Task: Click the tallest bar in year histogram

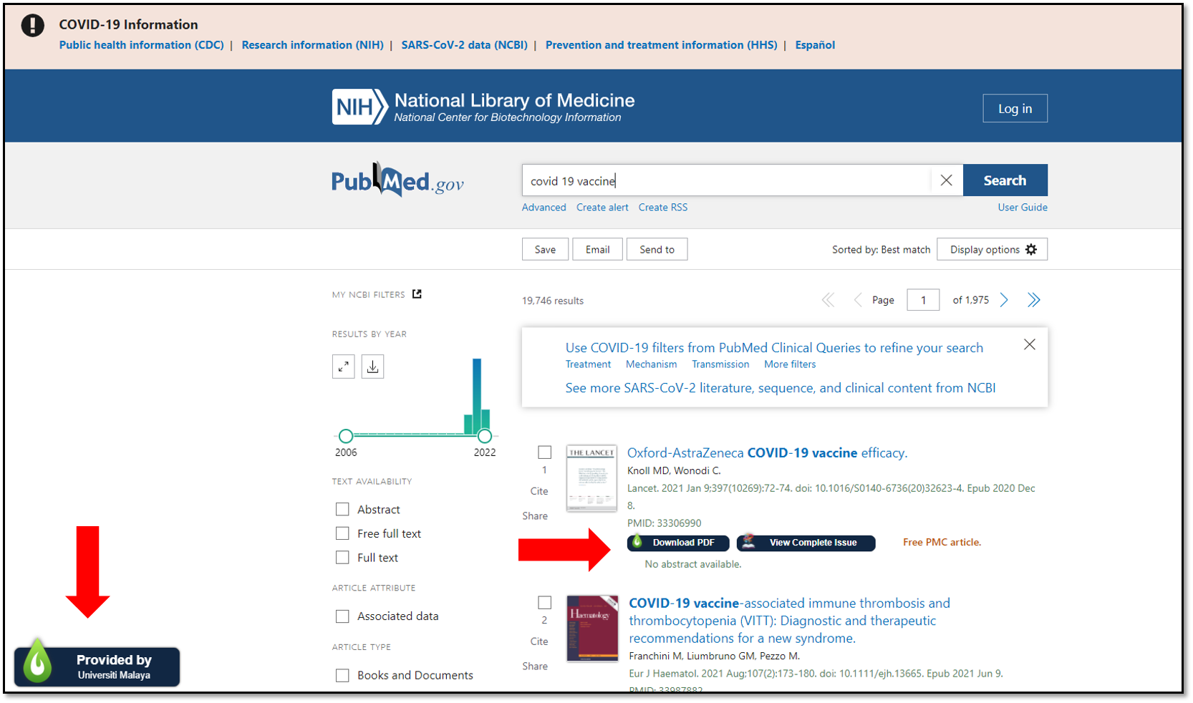Action: pos(477,396)
